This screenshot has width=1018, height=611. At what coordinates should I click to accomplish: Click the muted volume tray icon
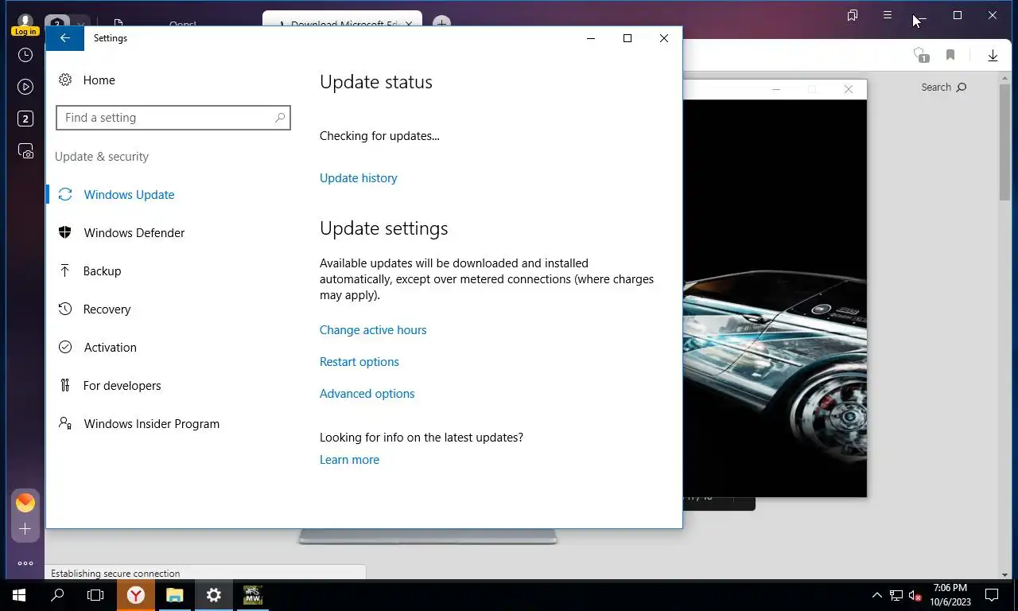(915, 595)
